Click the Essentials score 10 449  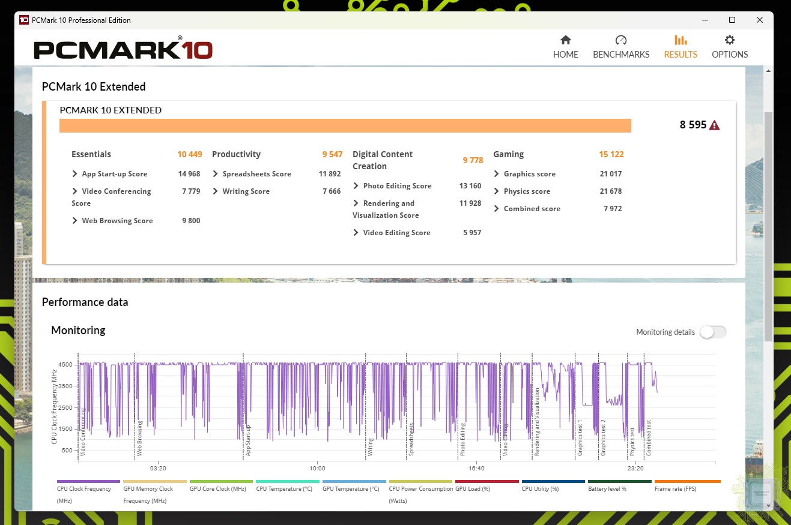(190, 154)
